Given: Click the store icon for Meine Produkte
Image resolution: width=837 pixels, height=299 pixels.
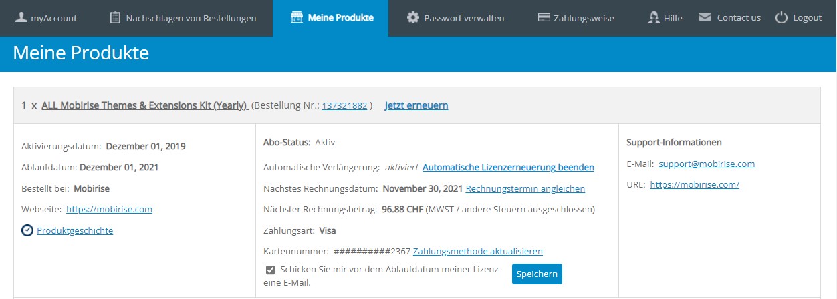Looking at the screenshot, I should pos(297,17).
